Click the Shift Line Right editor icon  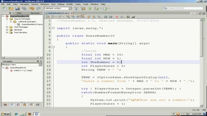[x=111, y=17]
